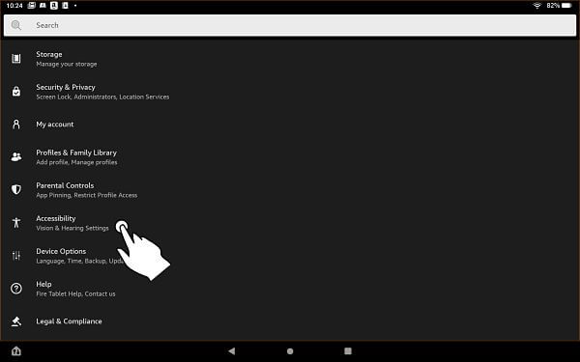Click "App Pinning, Restrict Profile Access" text

click(x=87, y=195)
